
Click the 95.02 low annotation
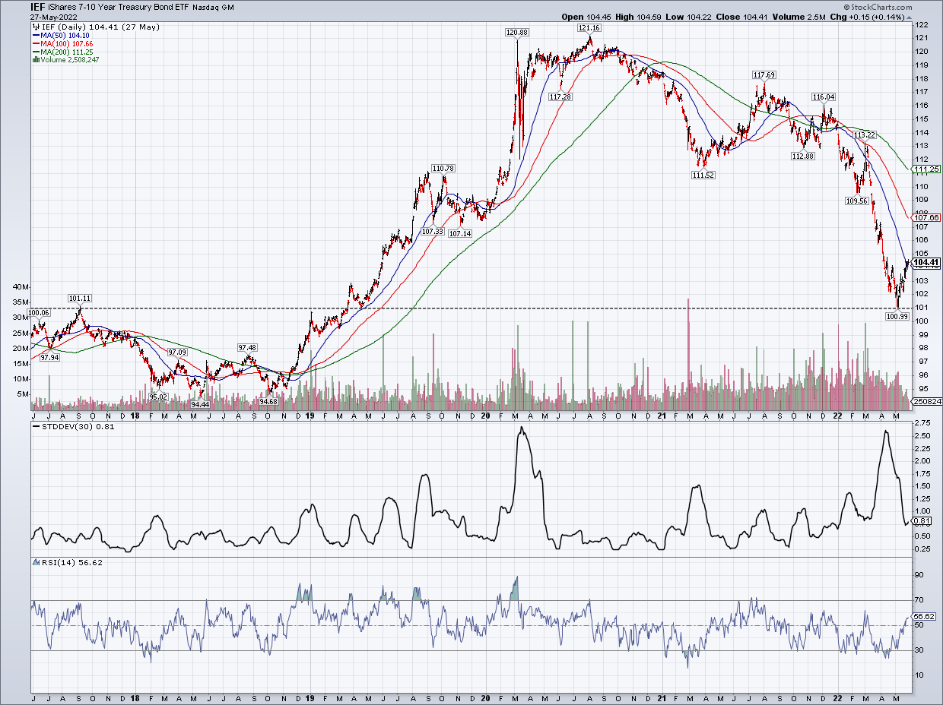157,397
